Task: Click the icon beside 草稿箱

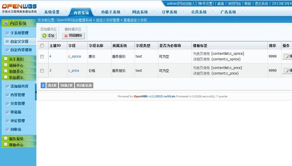Action: [7, 112]
